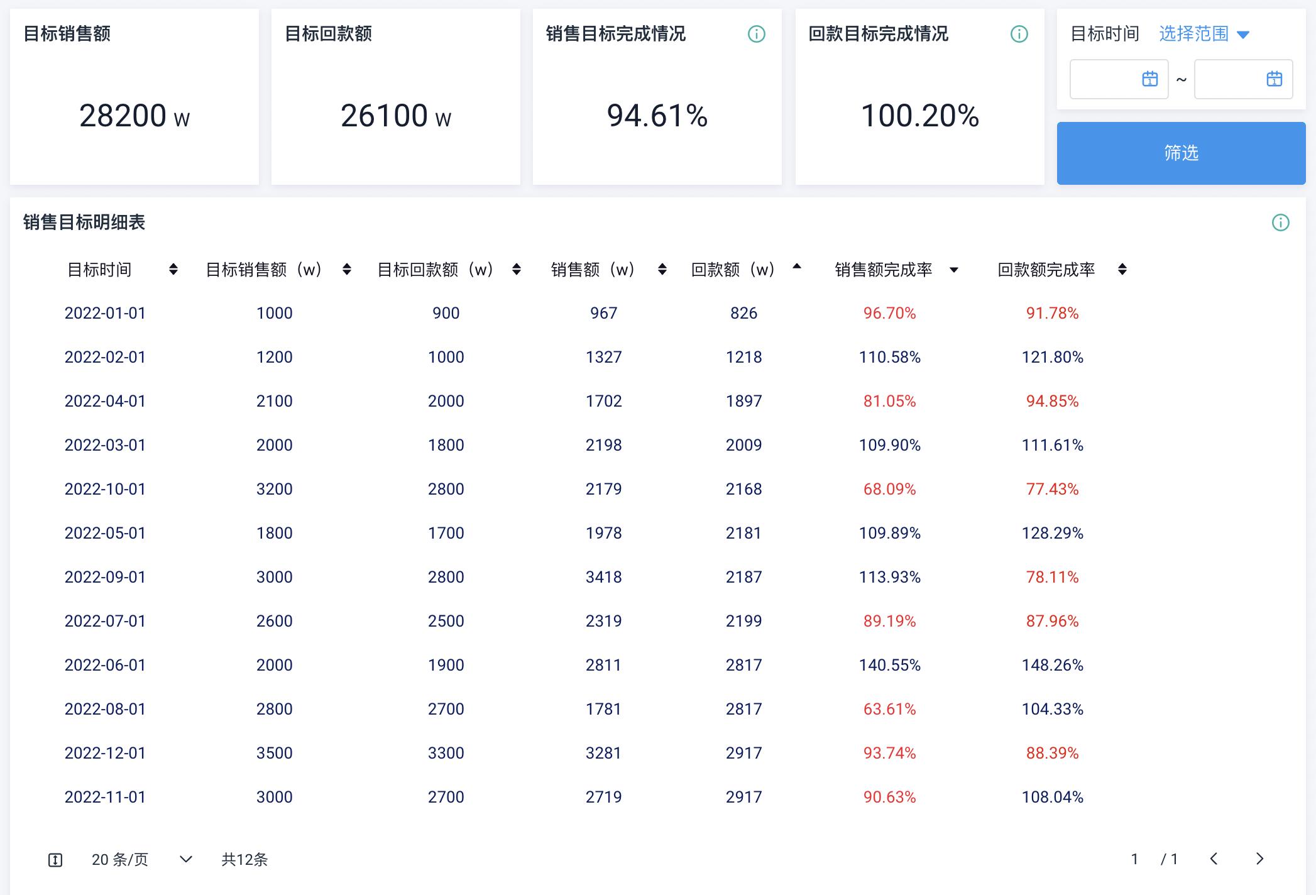Click page number 1 in pagination
The height and width of the screenshot is (895, 1316).
(x=1134, y=859)
